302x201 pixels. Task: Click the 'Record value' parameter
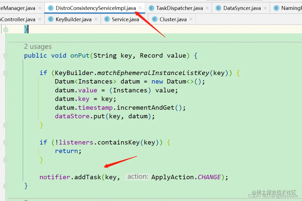tap(163, 56)
